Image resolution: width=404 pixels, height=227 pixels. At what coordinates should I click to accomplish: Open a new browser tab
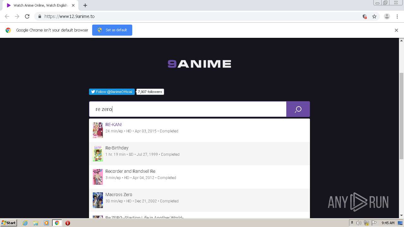click(x=85, y=5)
